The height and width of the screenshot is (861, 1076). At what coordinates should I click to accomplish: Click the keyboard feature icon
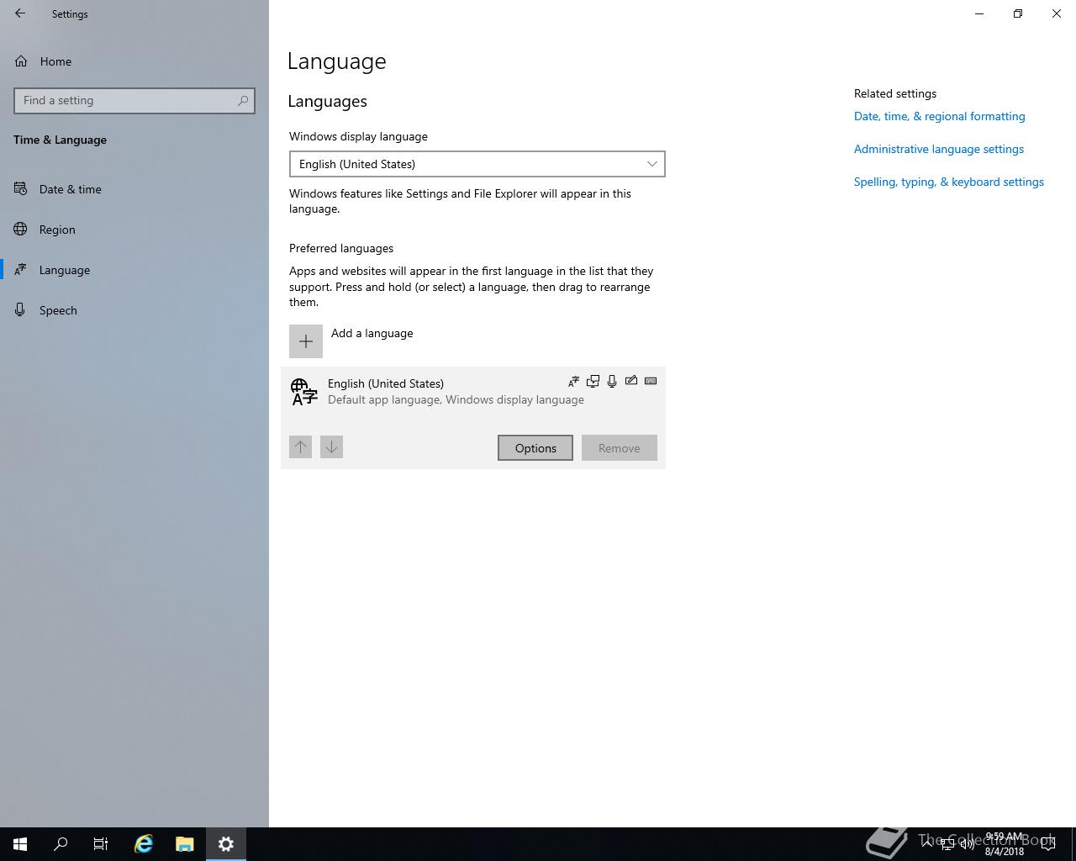point(651,381)
